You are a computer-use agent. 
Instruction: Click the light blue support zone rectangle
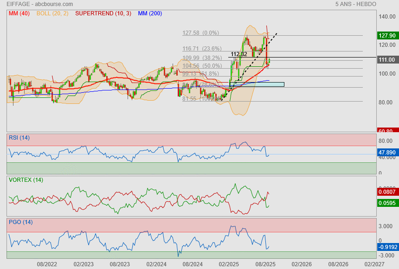(x=257, y=84)
